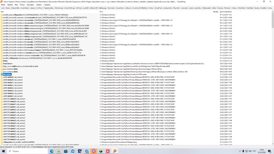
Task: Click folder icon of https_www.wildberries.ru_0.indexeddb.leveldb
Action: pos(2,66)
